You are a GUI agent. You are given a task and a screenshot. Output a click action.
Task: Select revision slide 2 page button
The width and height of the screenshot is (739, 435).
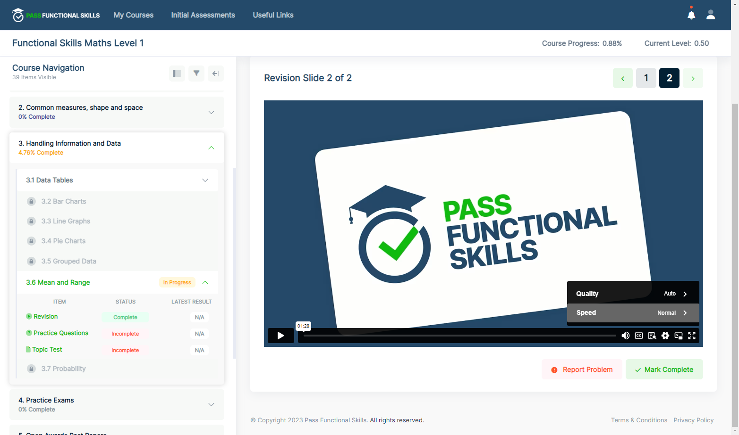click(x=669, y=78)
